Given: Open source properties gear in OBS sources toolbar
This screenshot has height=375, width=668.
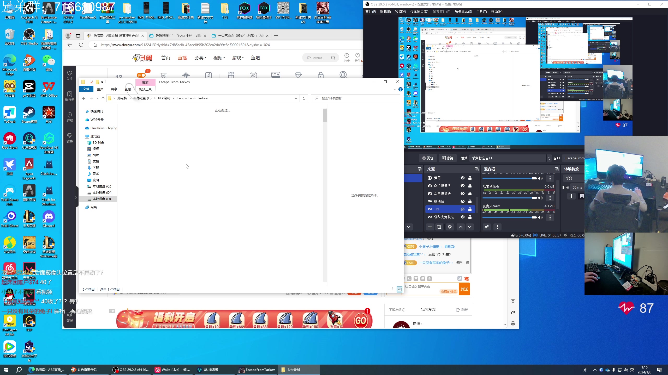Looking at the screenshot, I should coord(450,227).
